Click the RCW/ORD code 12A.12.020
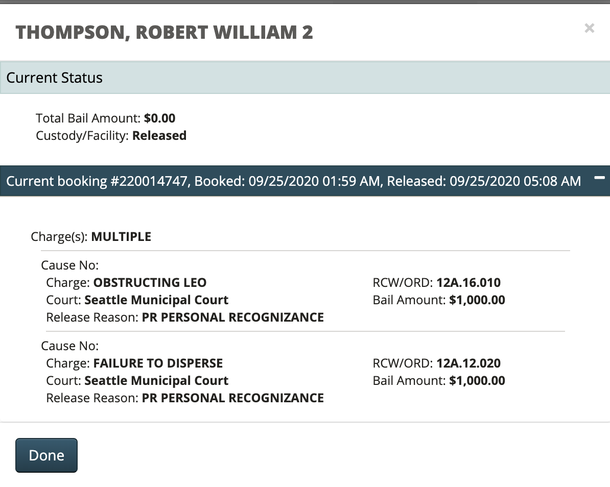This screenshot has height=487, width=610. pos(468,363)
